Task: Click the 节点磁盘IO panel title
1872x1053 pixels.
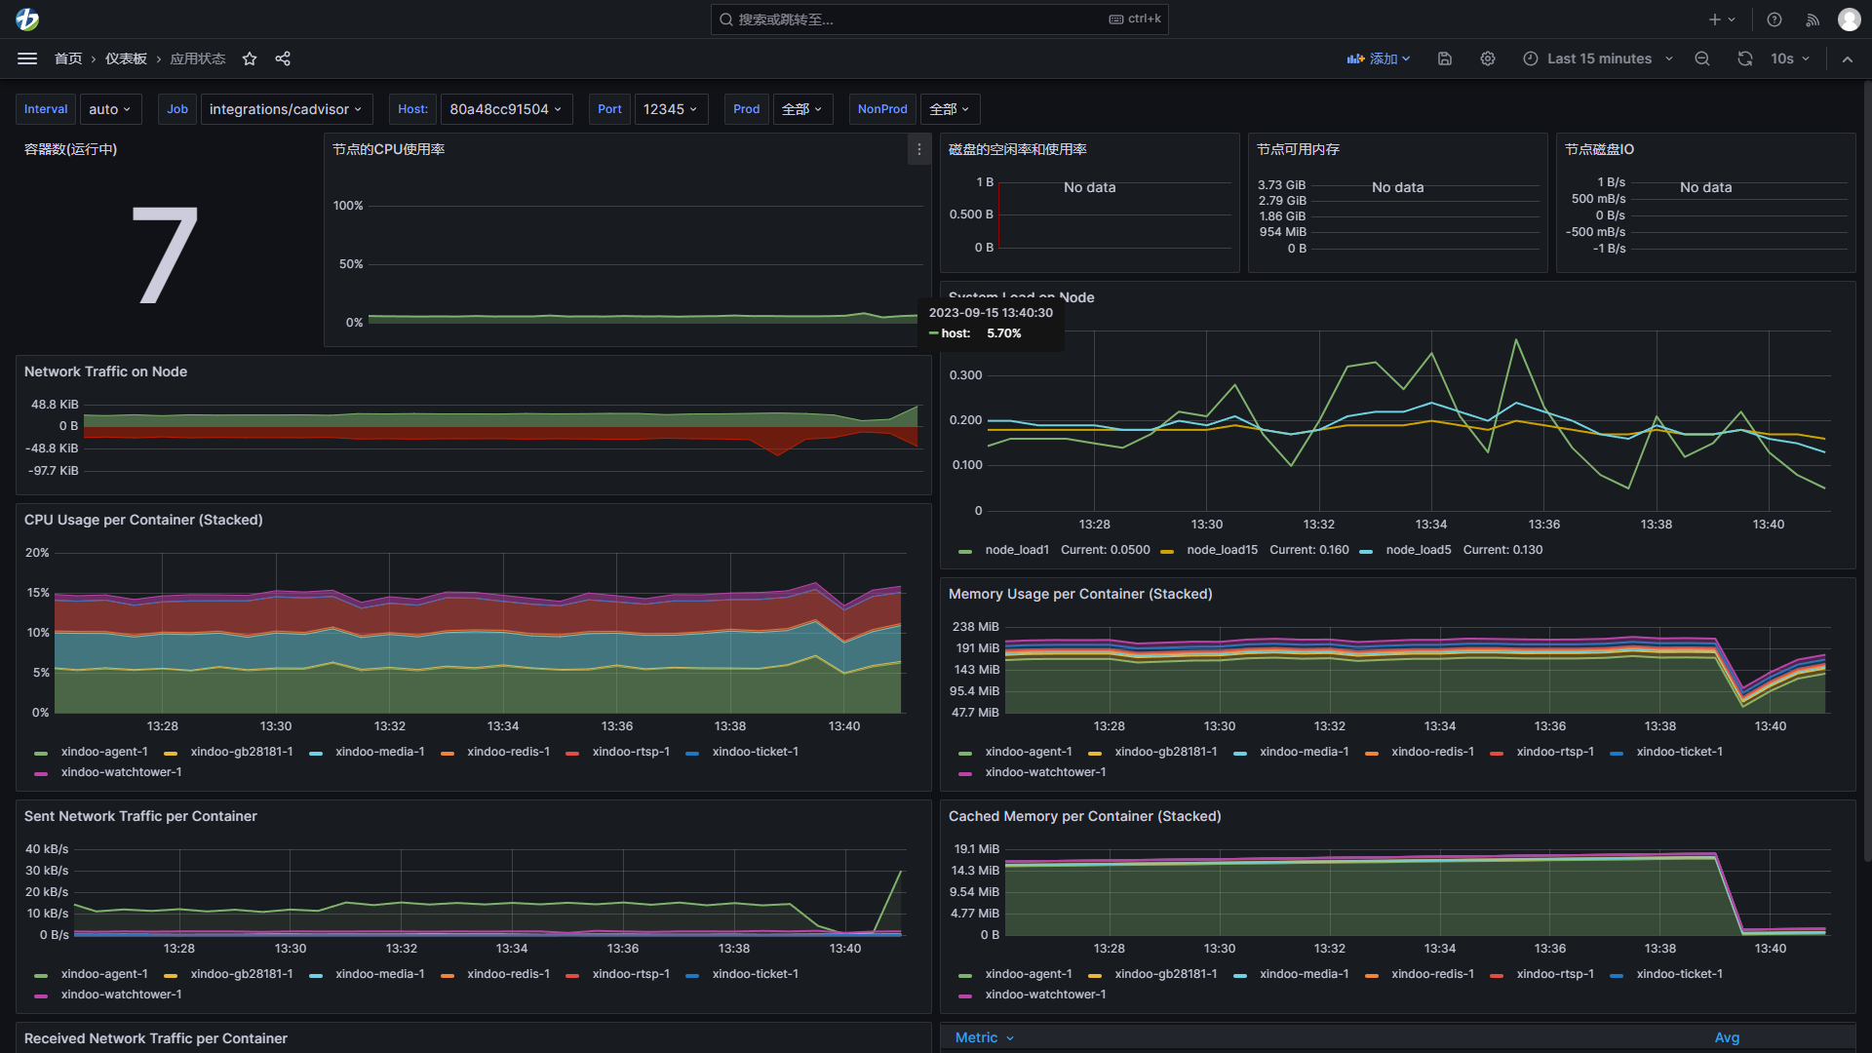Action: pos(1599,149)
